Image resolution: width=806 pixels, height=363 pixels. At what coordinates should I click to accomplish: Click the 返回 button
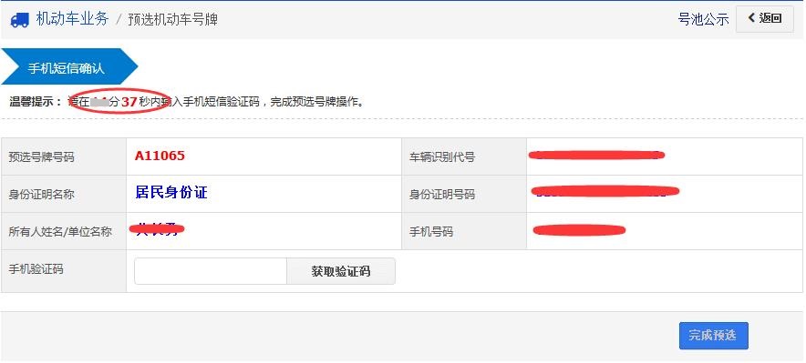click(x=765, y=19)
